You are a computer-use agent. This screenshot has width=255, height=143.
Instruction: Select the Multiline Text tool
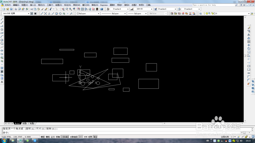(2, 82)
